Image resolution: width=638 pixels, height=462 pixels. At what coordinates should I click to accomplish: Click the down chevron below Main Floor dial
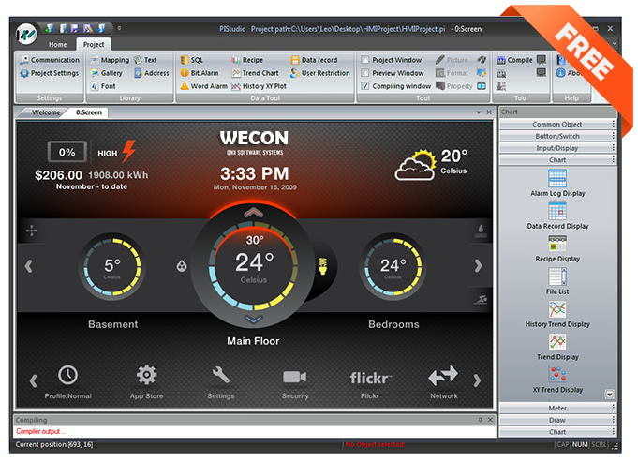point(254,320)
